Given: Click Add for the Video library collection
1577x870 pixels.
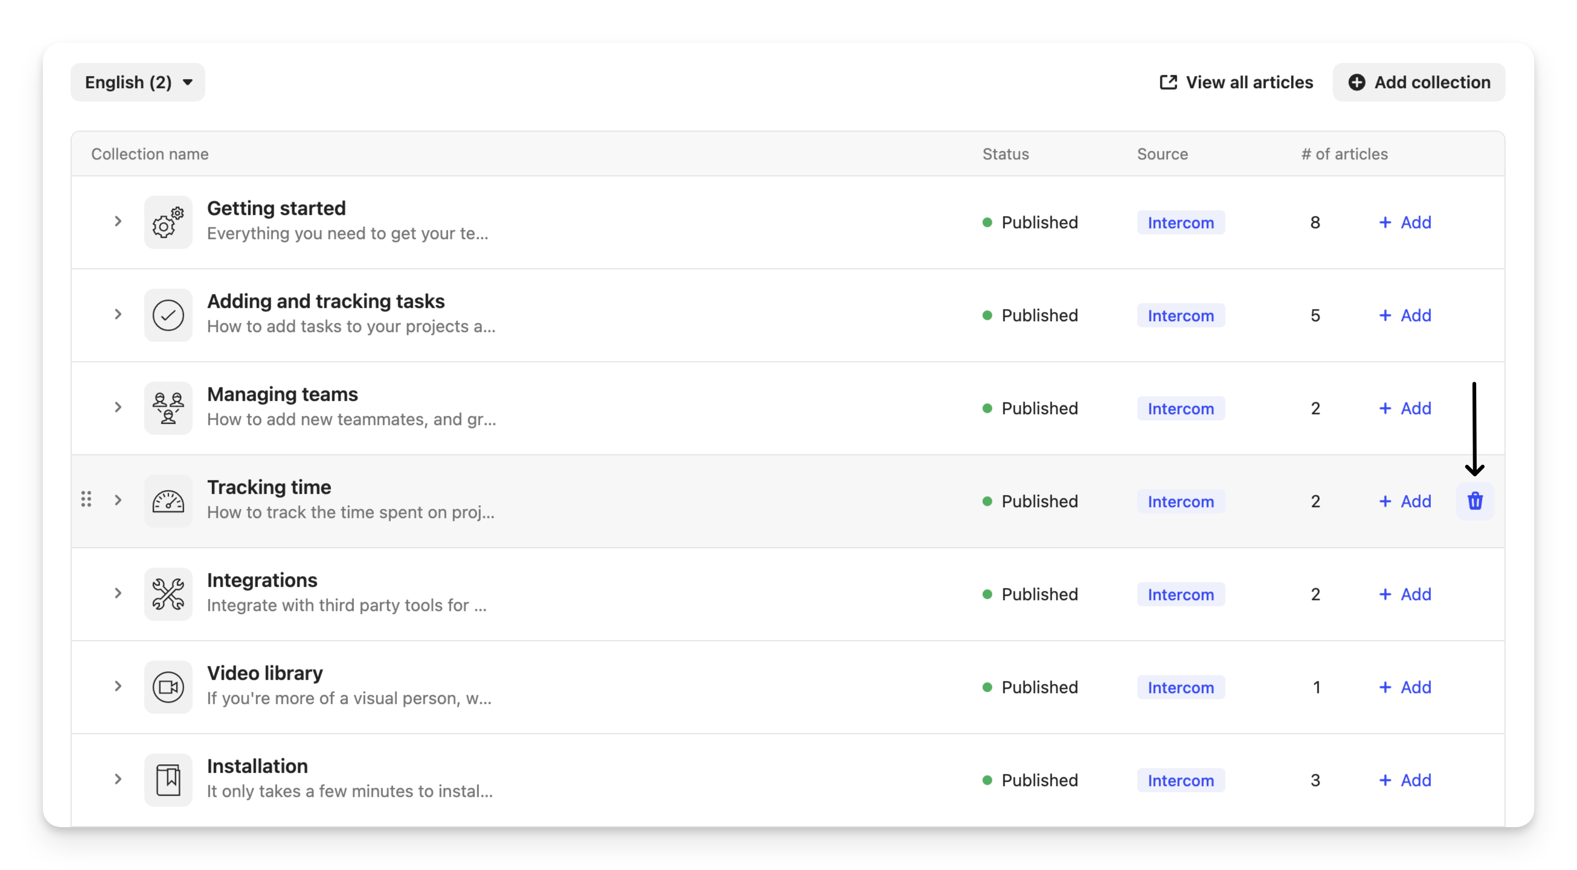Looking at the screenshot, I should point(1405,687).
